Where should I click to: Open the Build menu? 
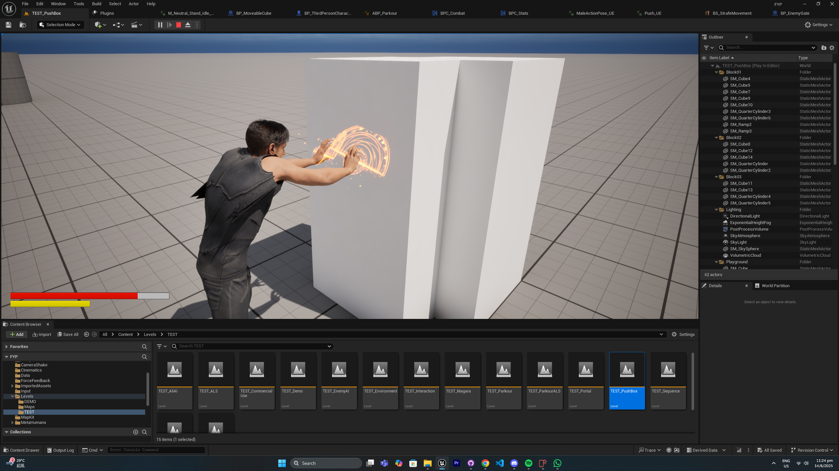[x=96, y=4]
